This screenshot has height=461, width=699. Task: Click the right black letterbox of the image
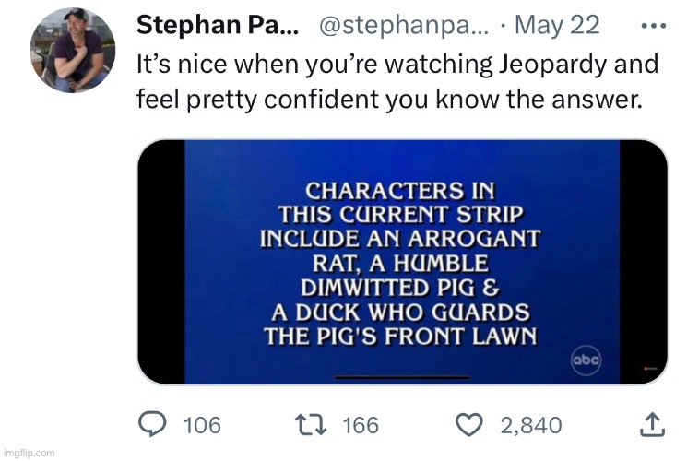pos(644,262)
